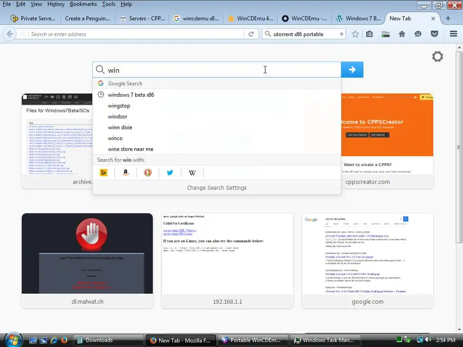The height and width of the screenshot is (347, 463).
Task: Select suggestion winn dixie
Action: 217,127
